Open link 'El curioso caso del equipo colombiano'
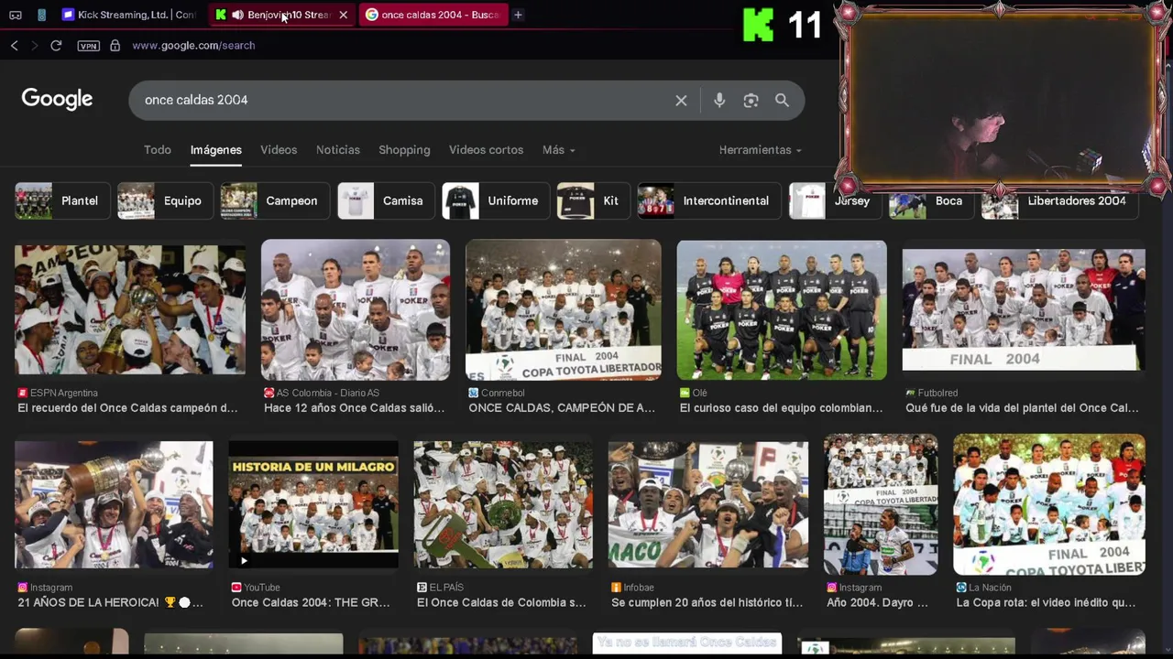 tap(782, 408)
